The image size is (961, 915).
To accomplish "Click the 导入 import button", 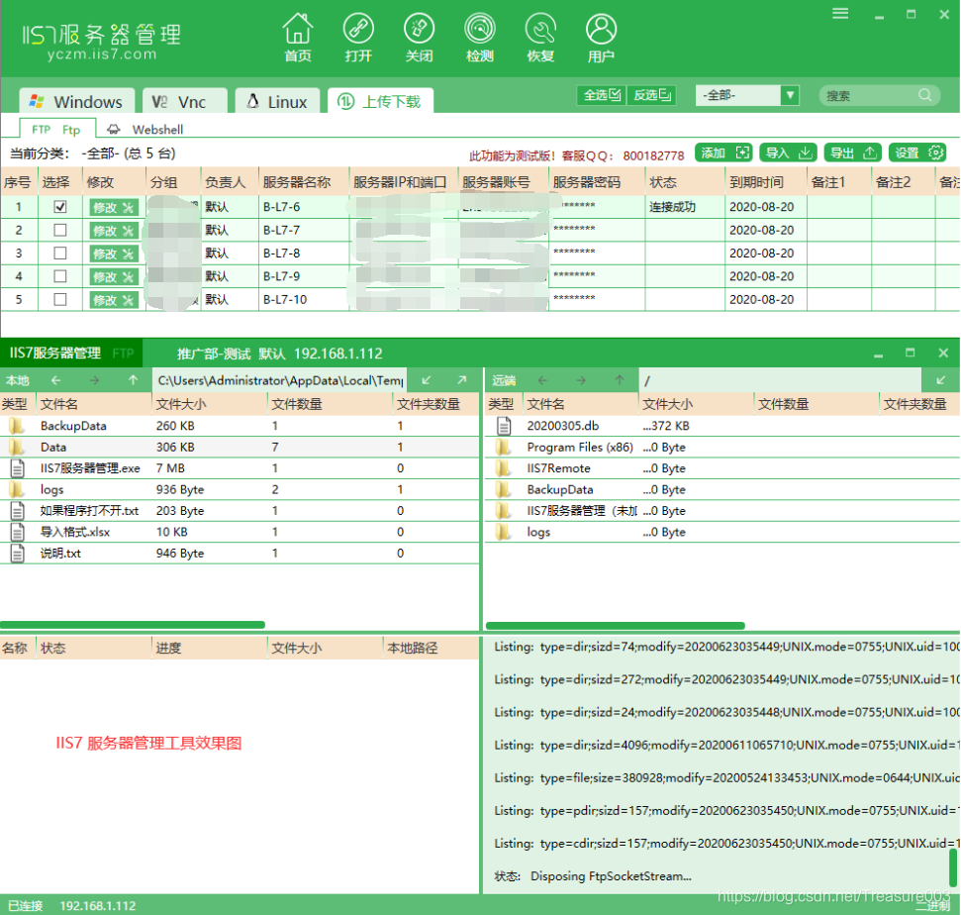I will click(x=789, y=152).
